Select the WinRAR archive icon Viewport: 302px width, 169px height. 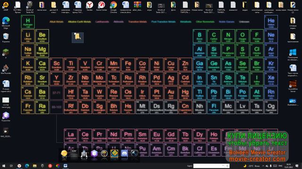(137, 6)
